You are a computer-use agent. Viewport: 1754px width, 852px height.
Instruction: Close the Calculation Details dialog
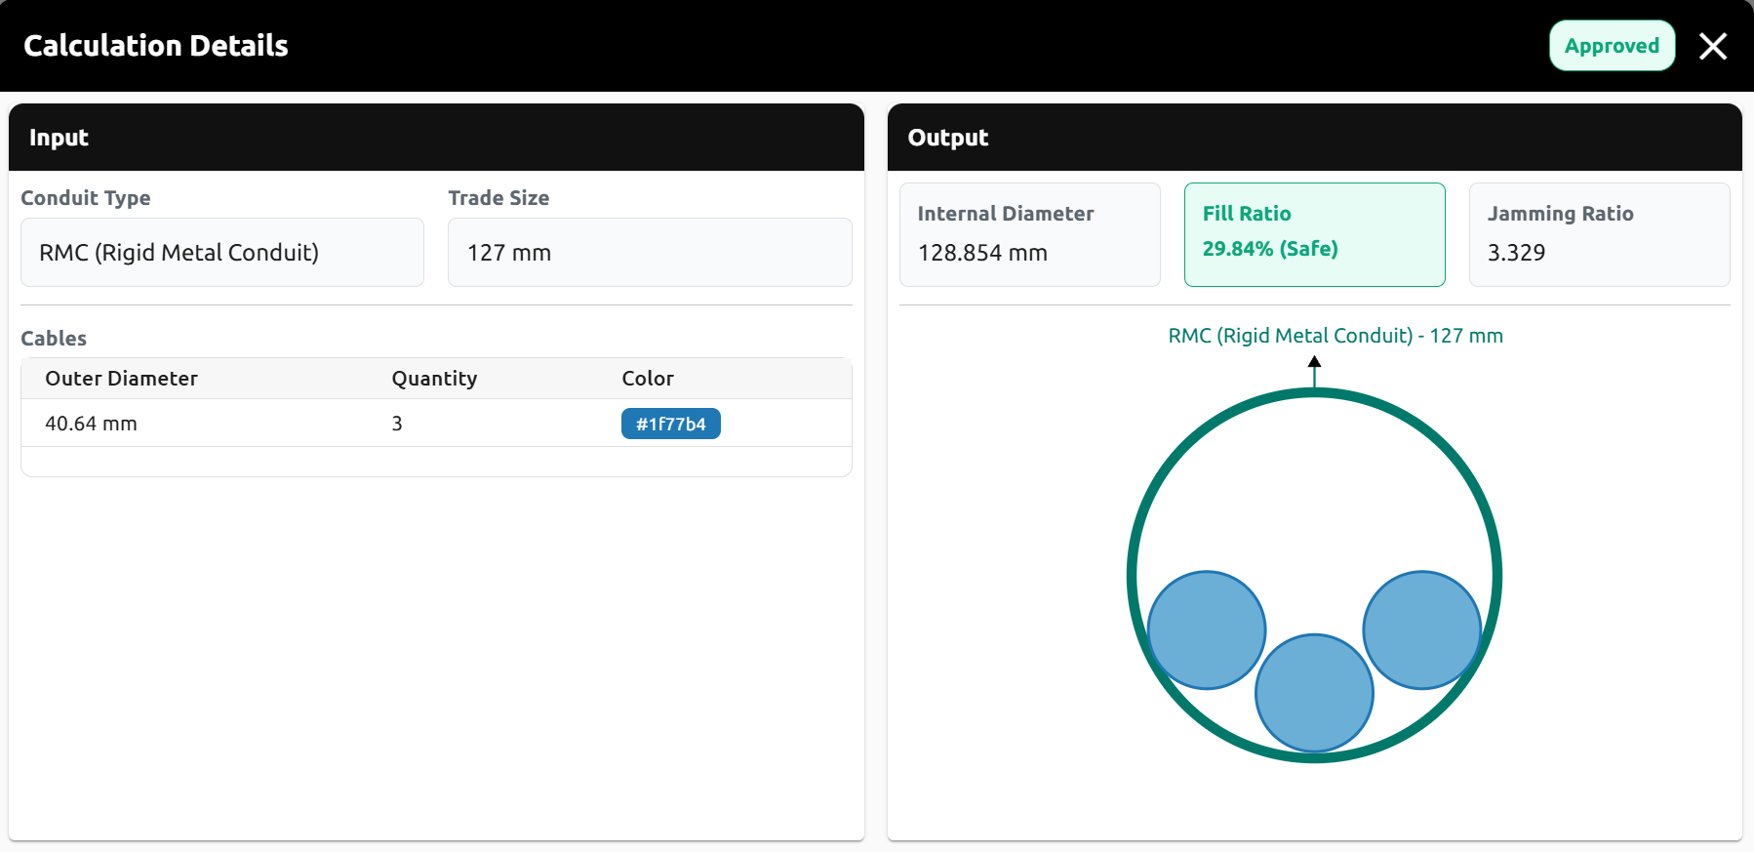click(x=1712, y=46)
